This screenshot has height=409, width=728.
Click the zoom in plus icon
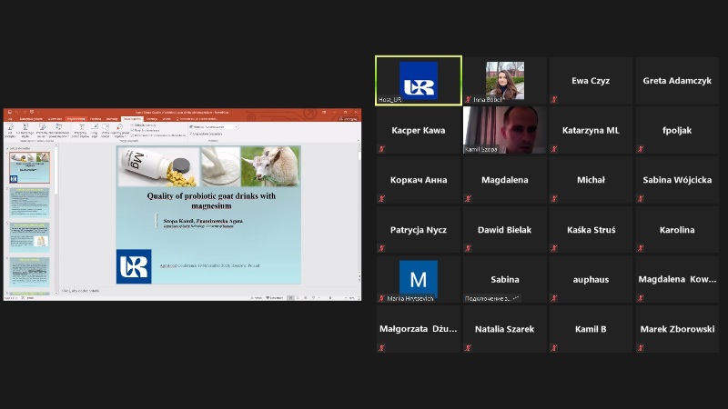(346, 298)
